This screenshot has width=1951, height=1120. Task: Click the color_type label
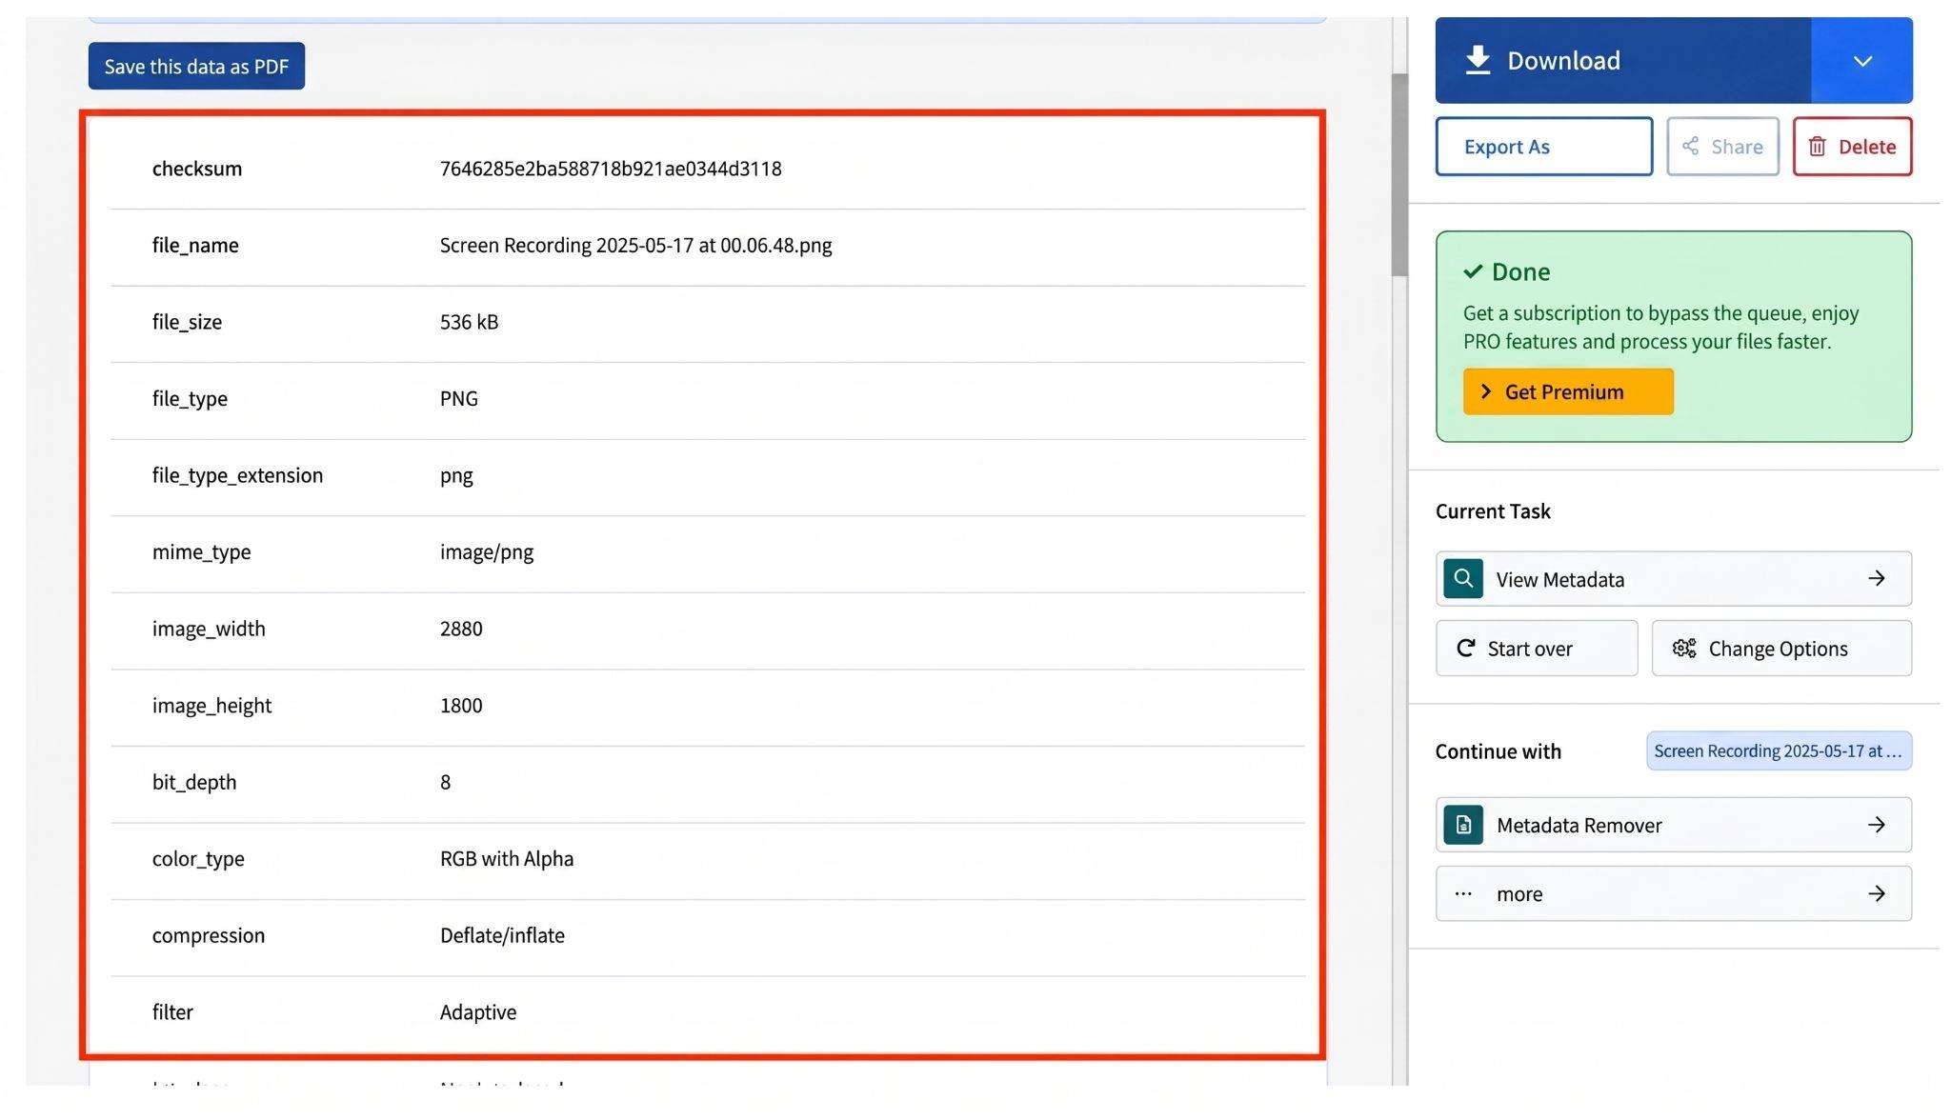click(x=198, y=859)
